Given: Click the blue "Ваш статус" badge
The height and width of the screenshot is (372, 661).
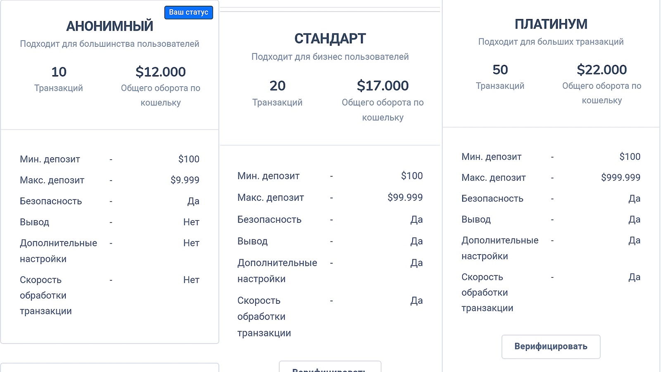Looking at the screenshot, I should [188, 12].
